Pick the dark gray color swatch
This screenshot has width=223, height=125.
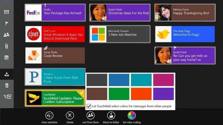pyautogui.click(x=97, y=80)
